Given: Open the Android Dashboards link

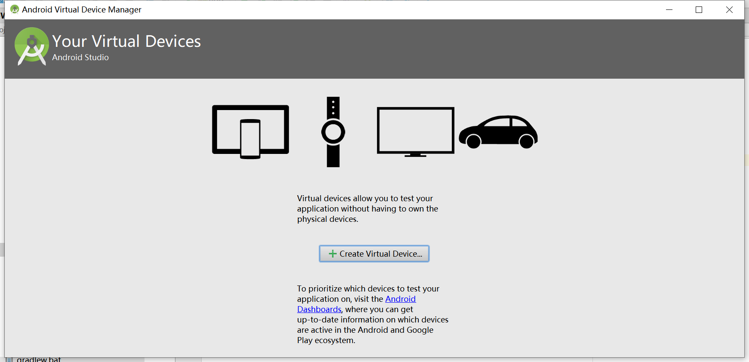Looking at the screenshot, I should coord(400,299).
